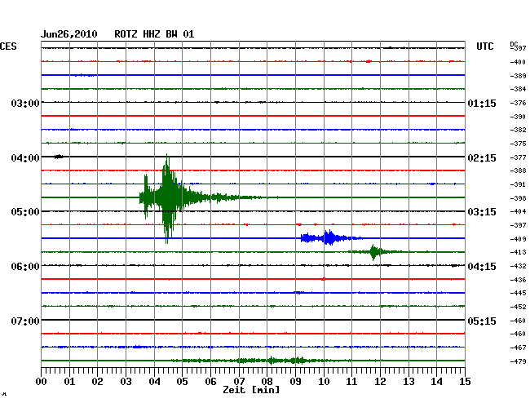Click the 05:00 local time label

(25, 212)
